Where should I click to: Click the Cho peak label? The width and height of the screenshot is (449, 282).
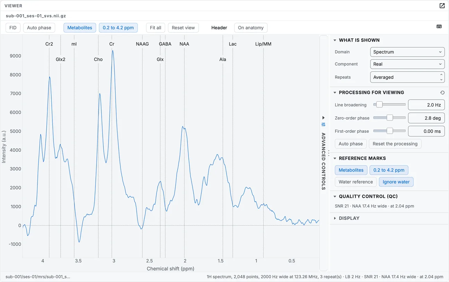click(x=98, y=59)
